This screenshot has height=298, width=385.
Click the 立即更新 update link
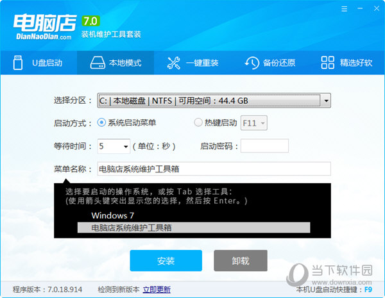tap(157, 290)
